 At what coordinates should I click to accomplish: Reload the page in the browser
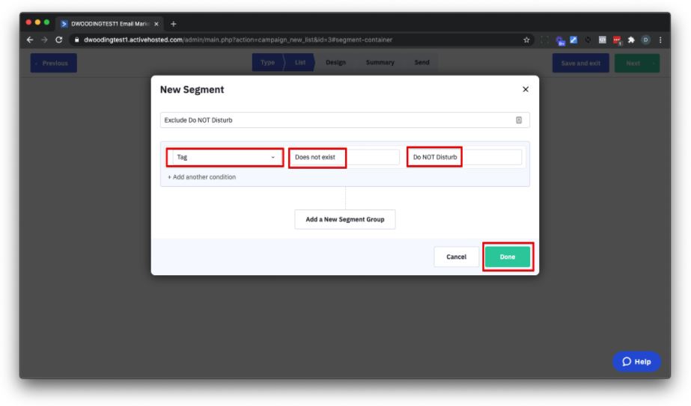(x=59, y=40)
